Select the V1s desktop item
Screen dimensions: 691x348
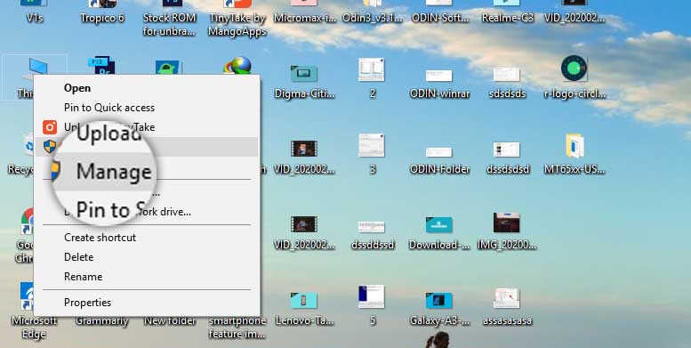34,12
